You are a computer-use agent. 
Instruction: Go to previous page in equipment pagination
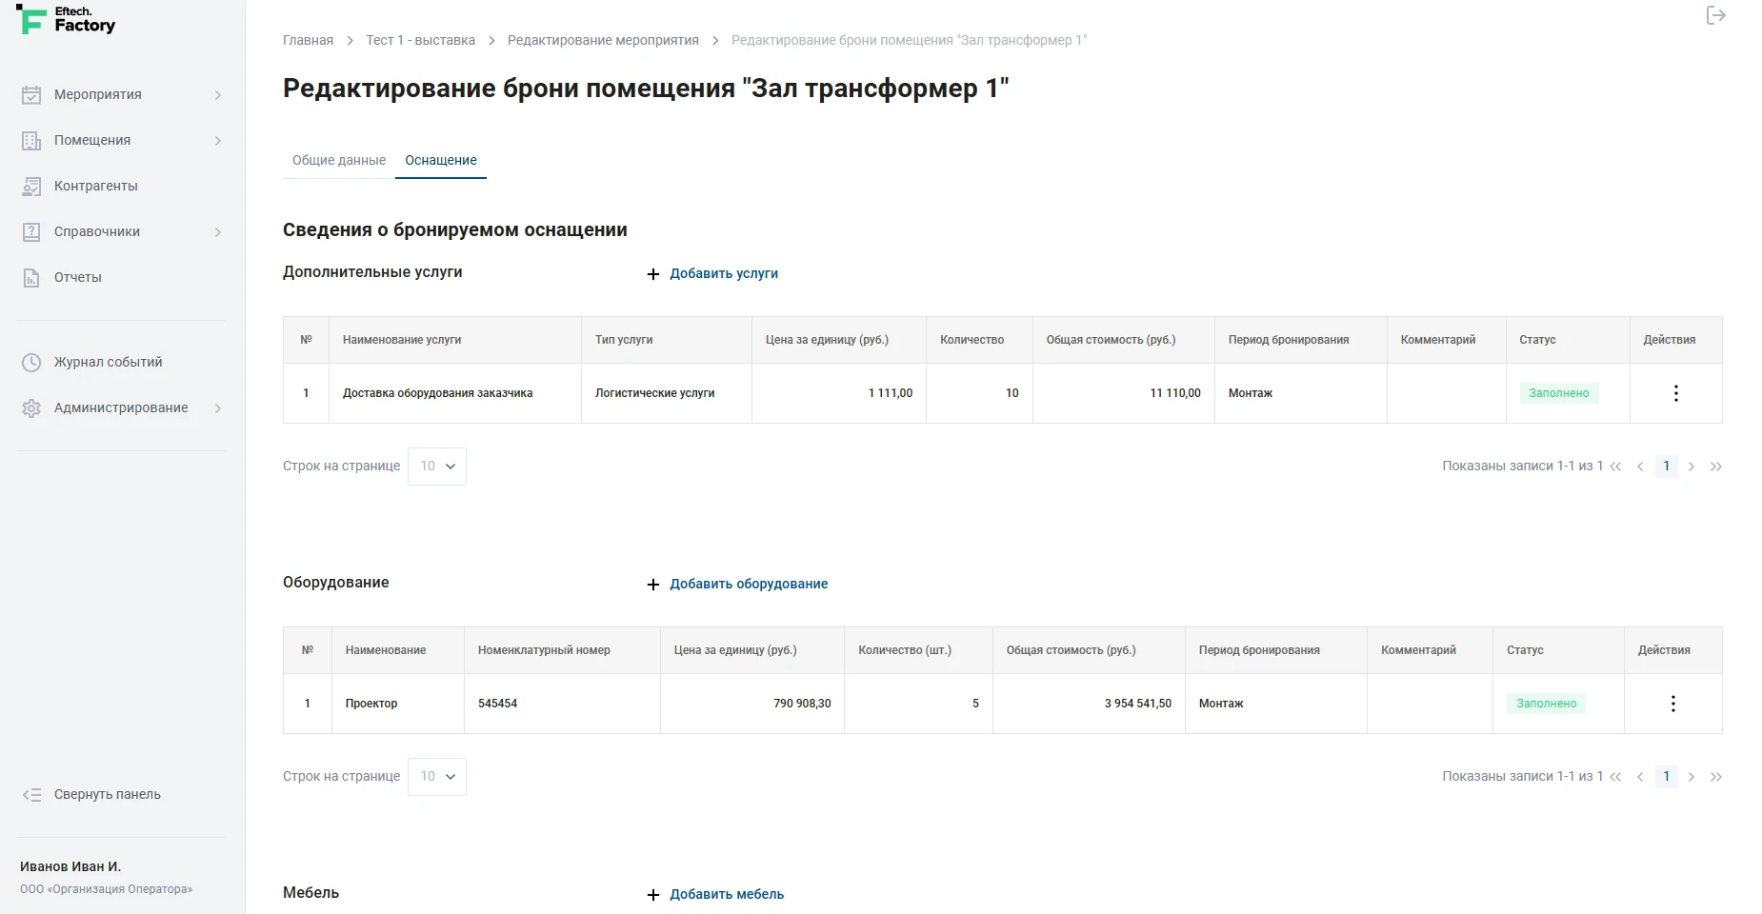1640,777
